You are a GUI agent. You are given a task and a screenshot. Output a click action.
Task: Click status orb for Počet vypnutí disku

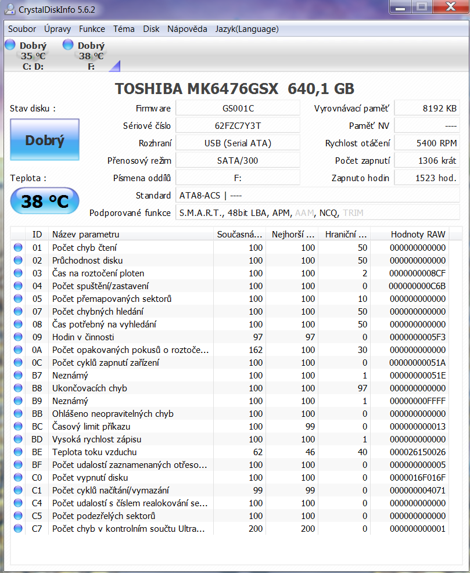[18, 478]
